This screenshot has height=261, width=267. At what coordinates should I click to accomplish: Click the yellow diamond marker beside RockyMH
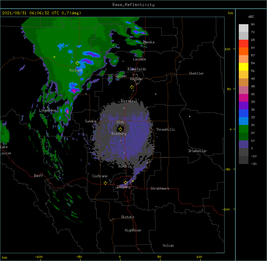(77, 63)
